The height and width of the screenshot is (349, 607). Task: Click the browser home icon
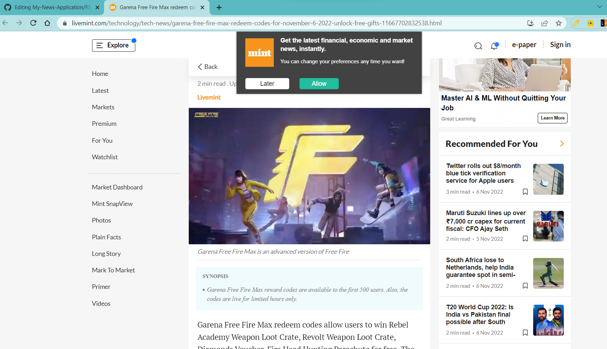click(x=47, y=23)
